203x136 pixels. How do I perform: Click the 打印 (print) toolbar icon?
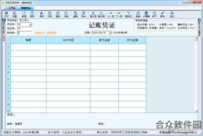pos(6,14)
